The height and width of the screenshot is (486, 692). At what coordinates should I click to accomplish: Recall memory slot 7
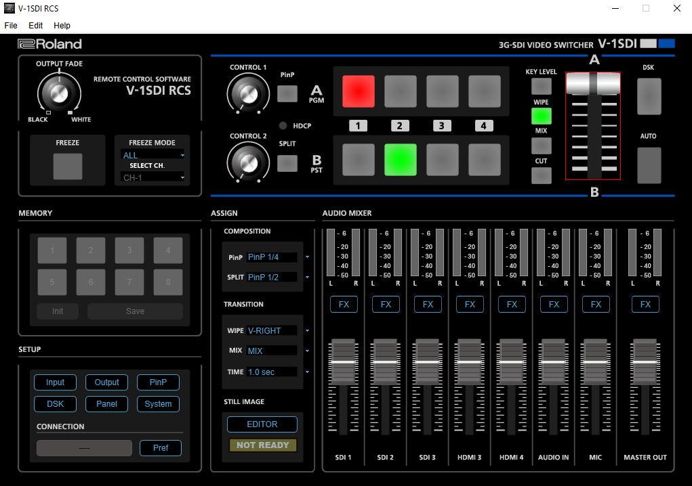click(x=129, y=282)
